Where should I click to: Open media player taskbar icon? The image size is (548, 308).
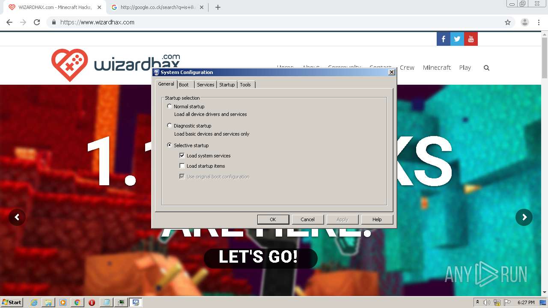point(63,302)
